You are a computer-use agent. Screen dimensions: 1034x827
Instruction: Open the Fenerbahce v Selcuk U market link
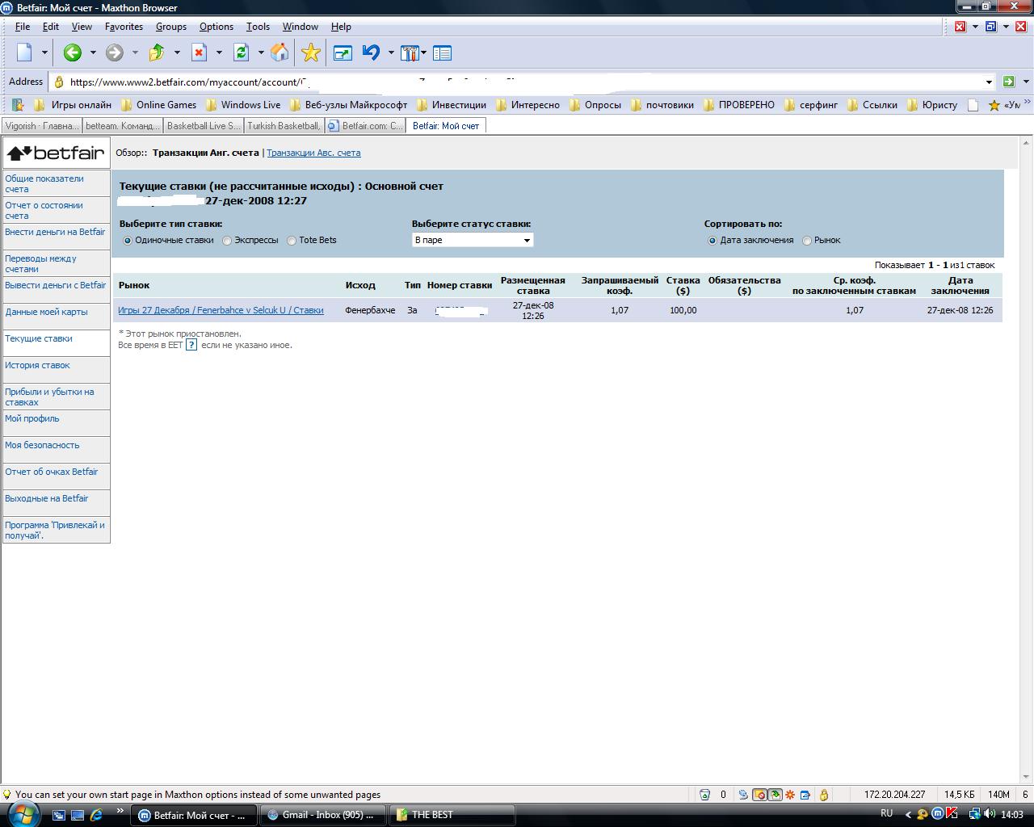click(x=221, y=310)
